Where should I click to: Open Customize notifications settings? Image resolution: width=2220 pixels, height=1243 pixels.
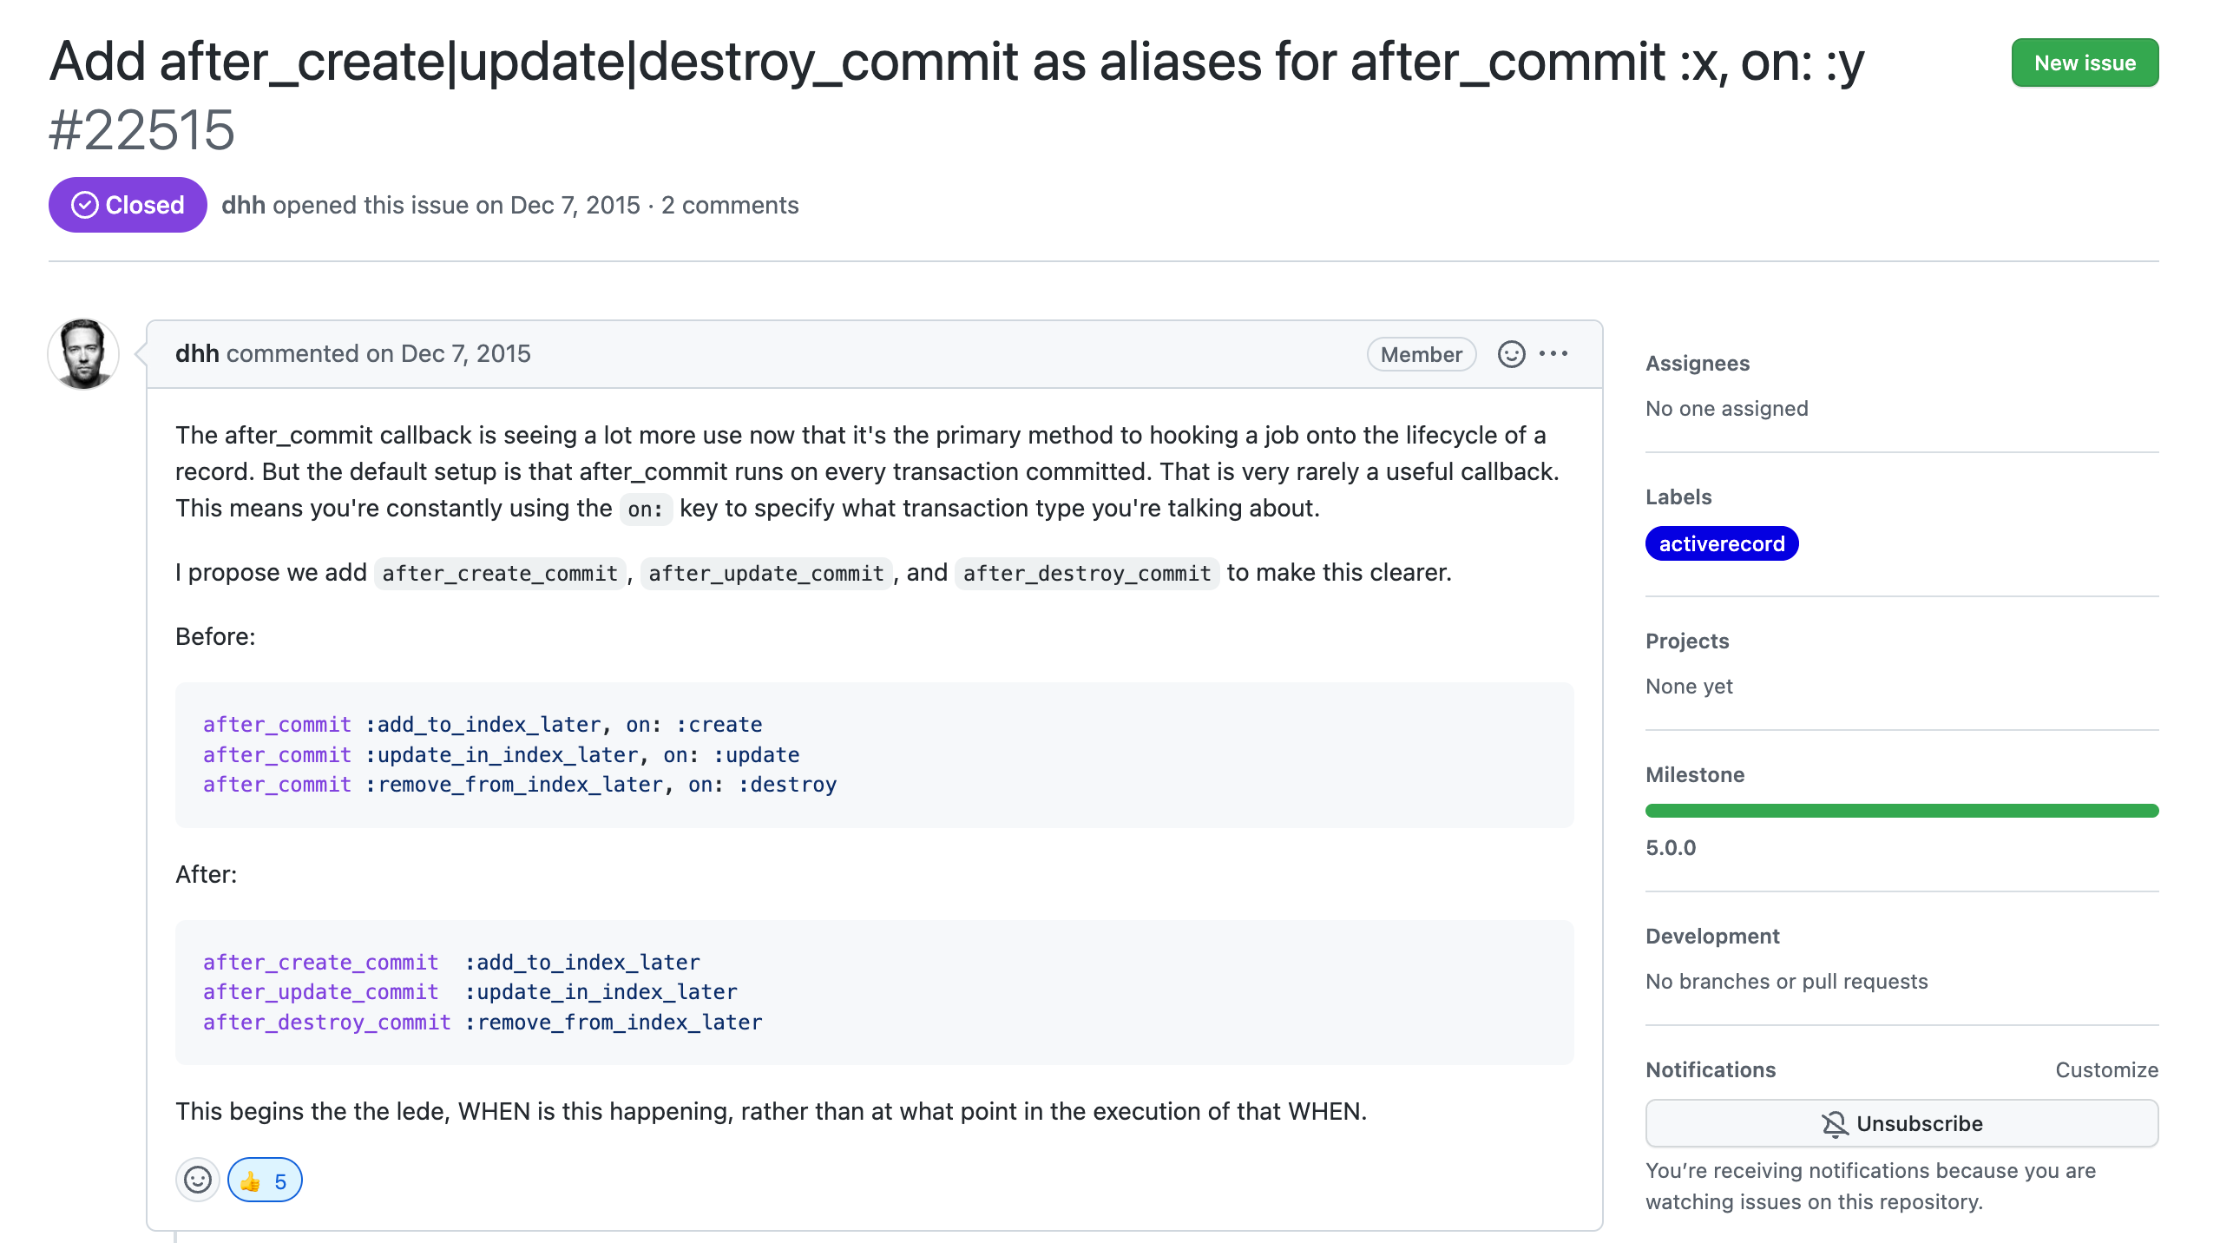pyautogui.click(x=2106, y=1069)
